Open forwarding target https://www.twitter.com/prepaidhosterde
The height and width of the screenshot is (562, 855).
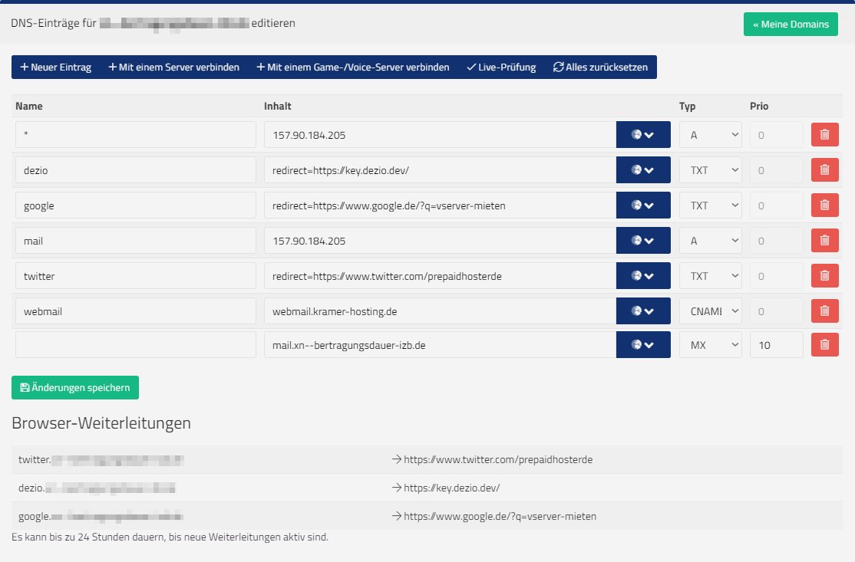coord(498,459)
